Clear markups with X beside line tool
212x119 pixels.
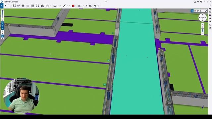(x=70, y=6)
